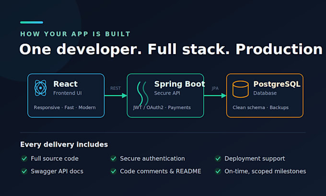Click the "JWT / OAuth2 · Payments" text
Viewport: 326px width, 196px height.
[x=162, y=107]
